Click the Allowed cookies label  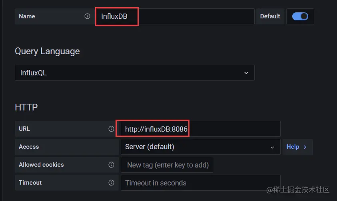(x=41, y=165)
